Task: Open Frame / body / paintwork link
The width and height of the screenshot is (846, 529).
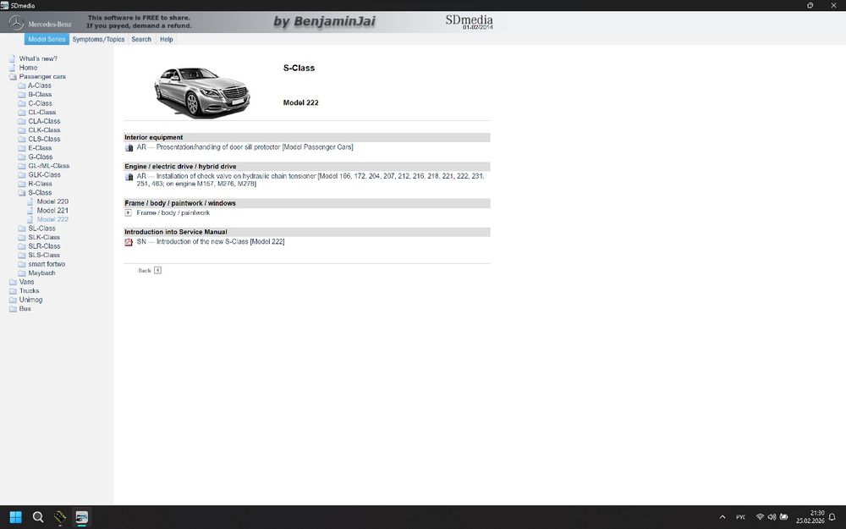Action: click(173, 212)
